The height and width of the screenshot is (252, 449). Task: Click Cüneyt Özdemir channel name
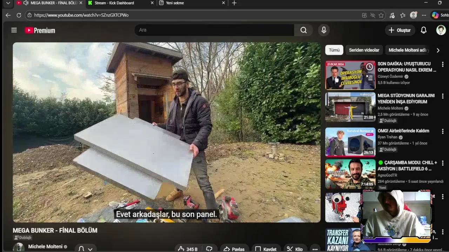coord(390,76)
